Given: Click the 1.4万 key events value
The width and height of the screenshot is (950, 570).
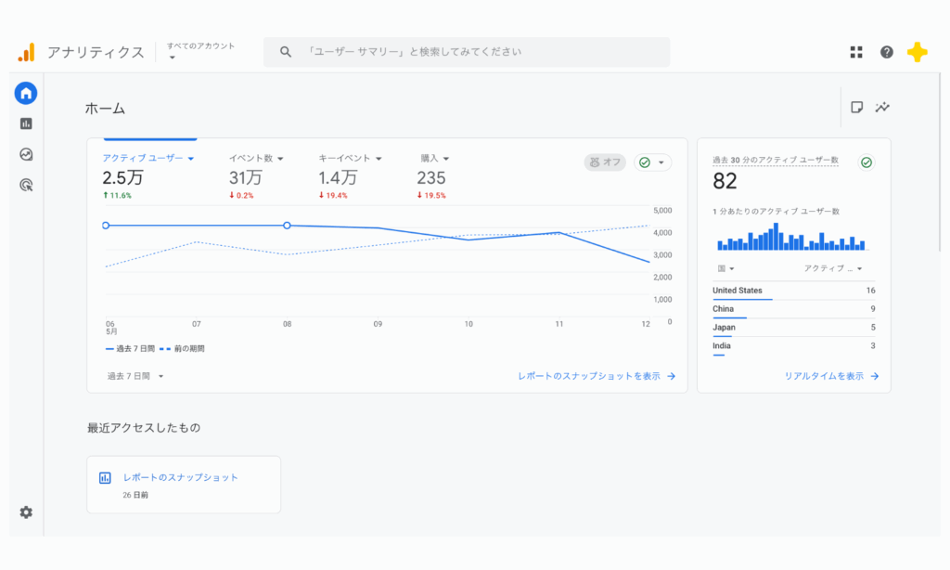Looking at the screenshot, I should [338, 178].
